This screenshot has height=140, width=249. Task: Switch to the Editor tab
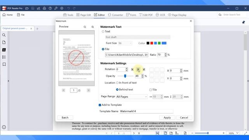pos(99,15)
